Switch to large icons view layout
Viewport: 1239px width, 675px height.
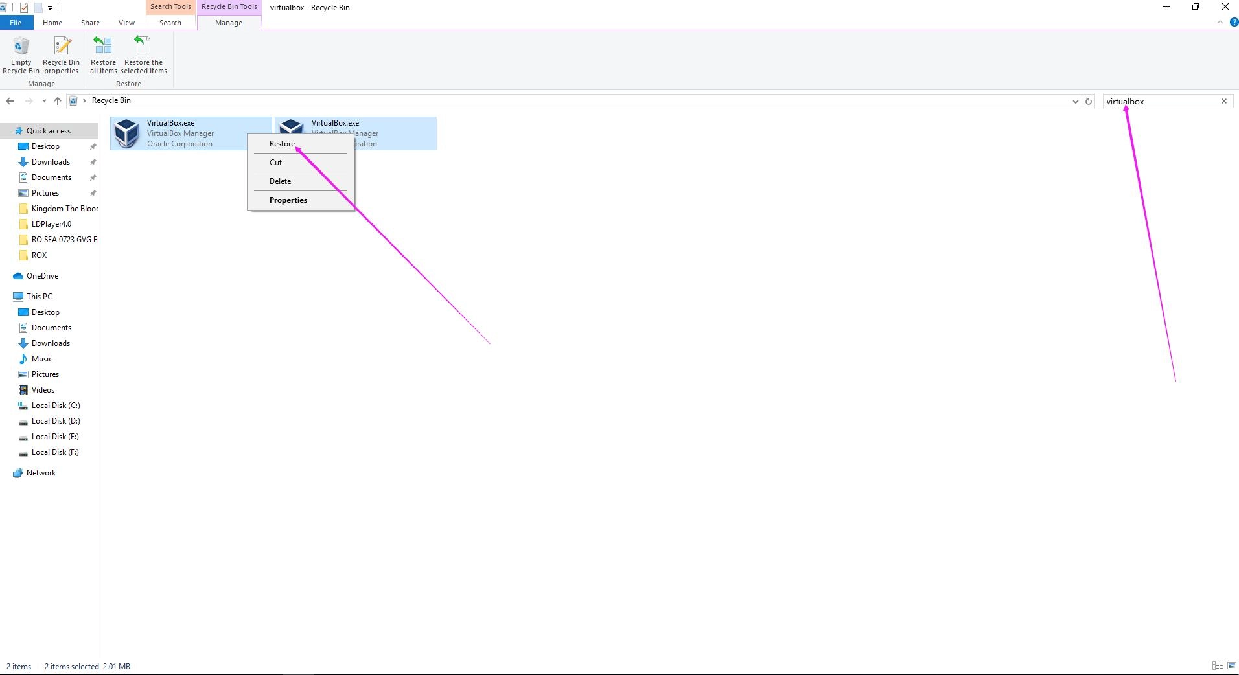point(1232,666)
